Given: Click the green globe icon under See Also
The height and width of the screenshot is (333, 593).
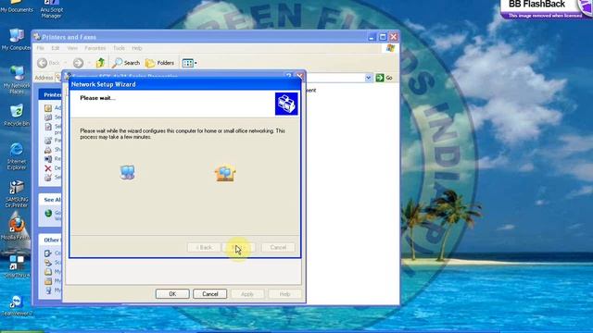Looking at the screenshot, I should (48, 214).
